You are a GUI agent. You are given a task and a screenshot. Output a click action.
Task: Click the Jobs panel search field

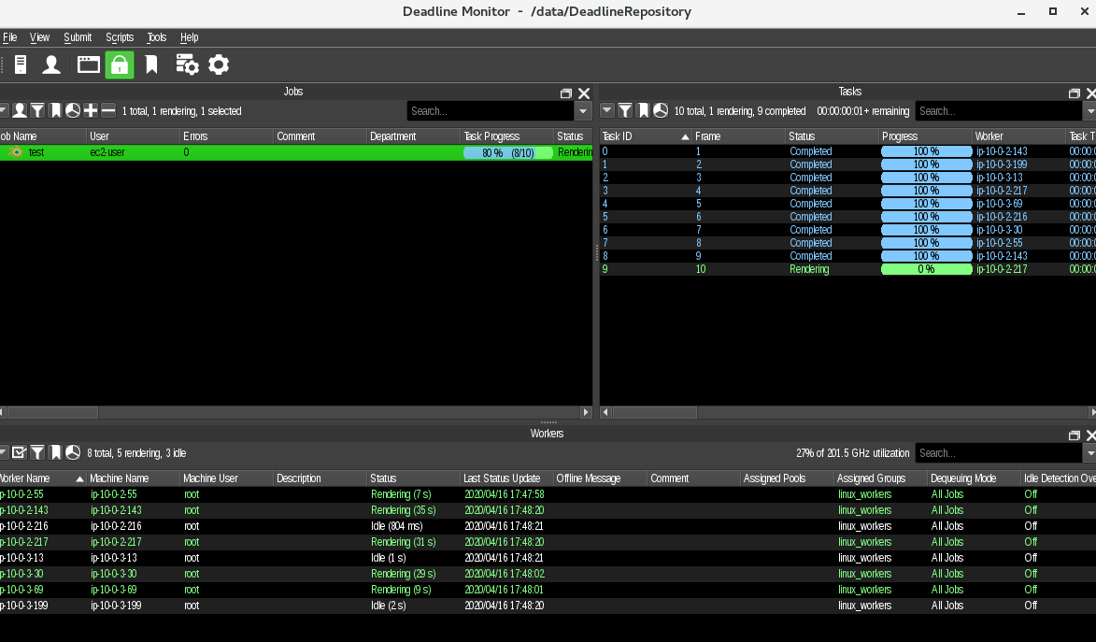coord(491,111)
